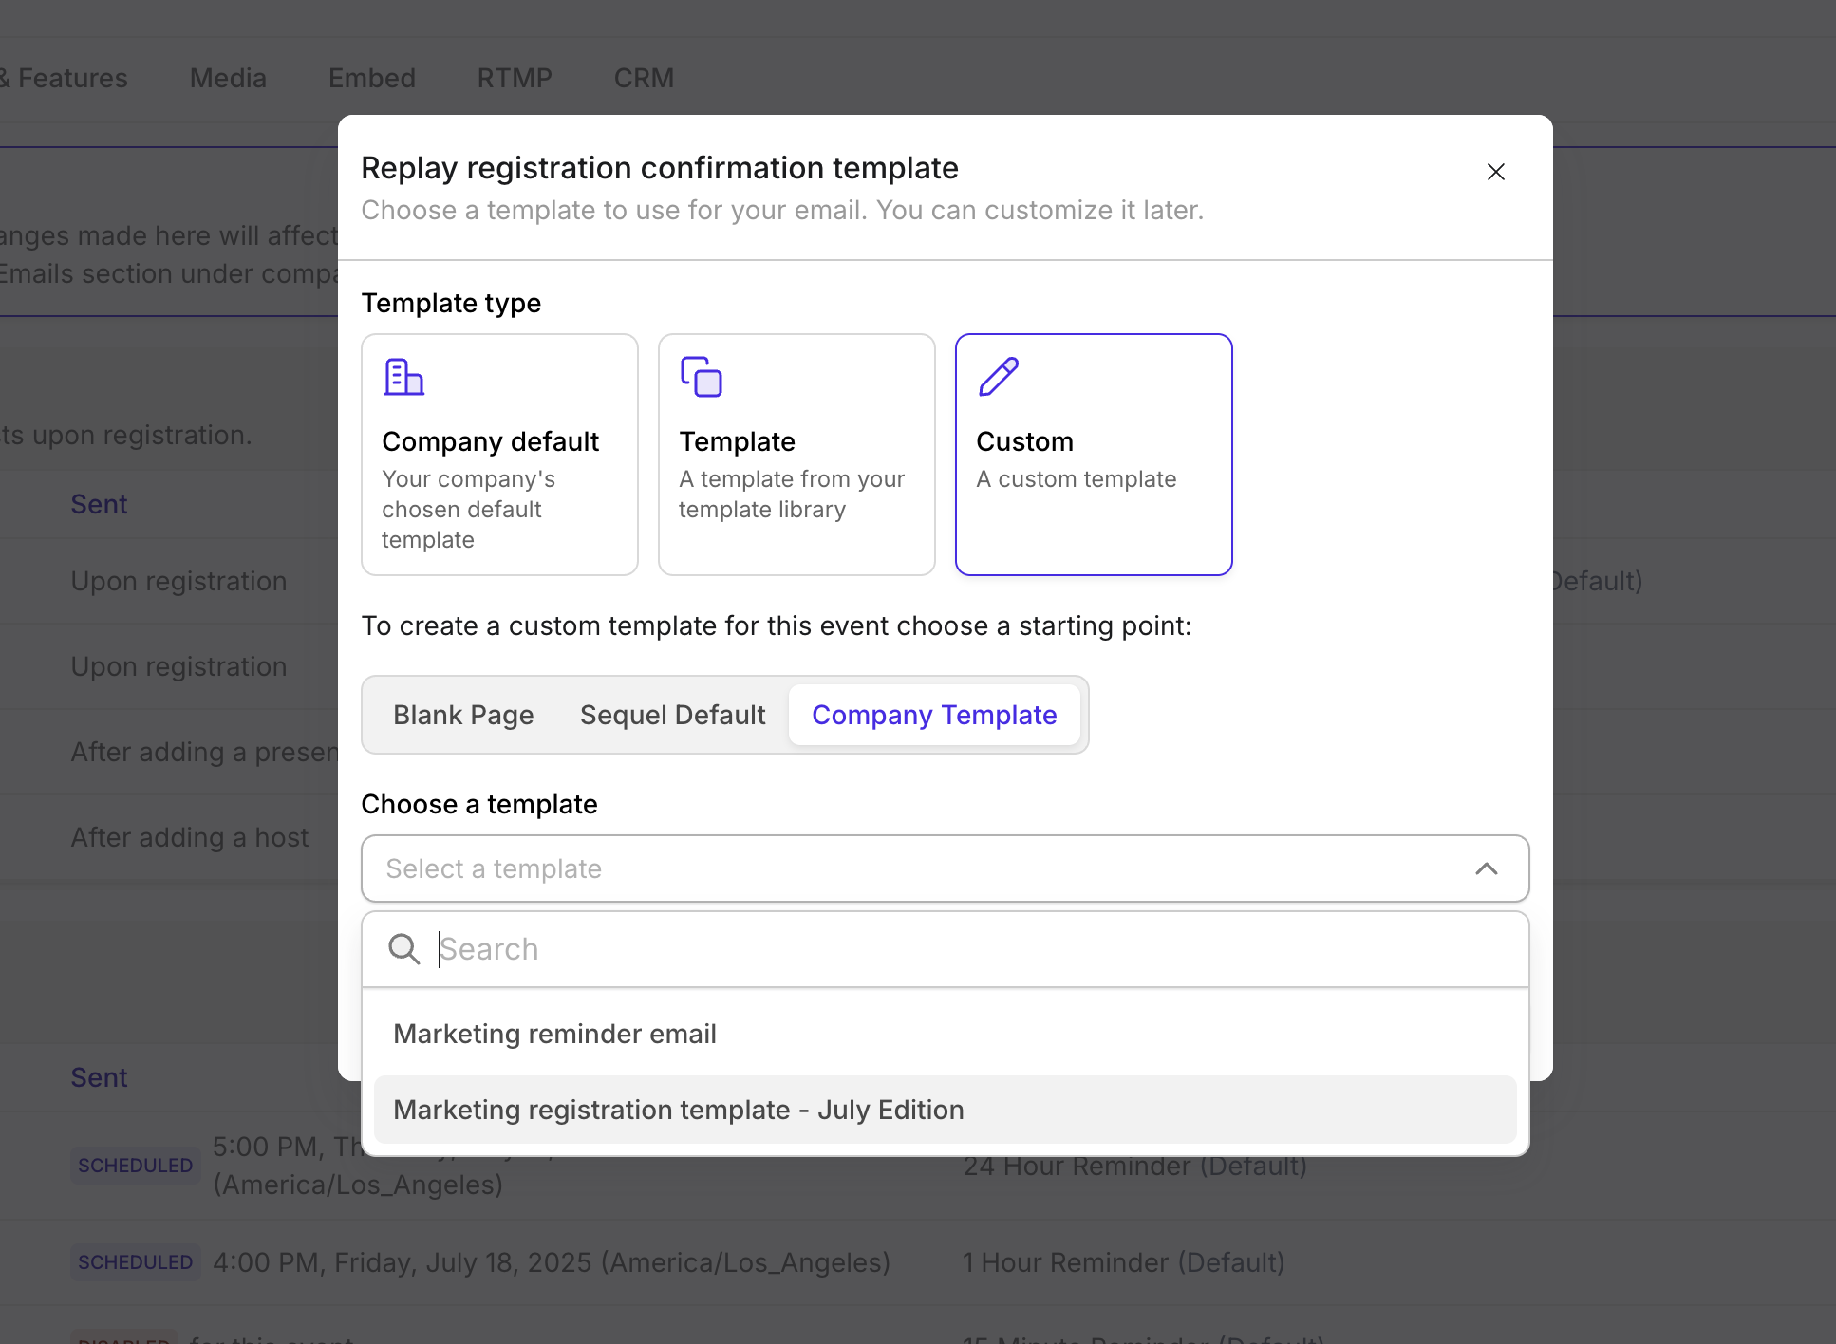
Task: Click 24 Hour Reminder (Default) entry
Action: [x=1134, y=1166]
